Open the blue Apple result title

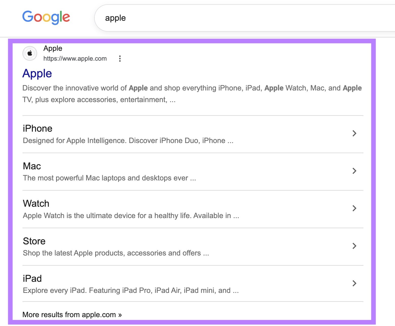[37, 74]
